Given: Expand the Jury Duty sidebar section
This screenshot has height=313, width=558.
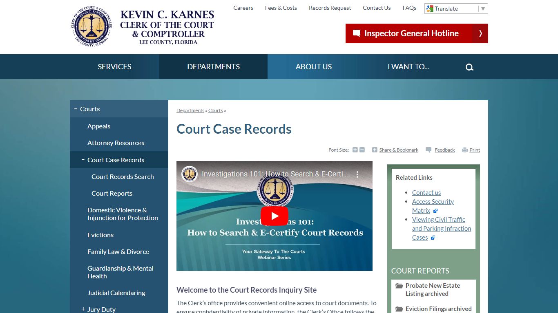Looking at the screenshot, I should 83,309.
